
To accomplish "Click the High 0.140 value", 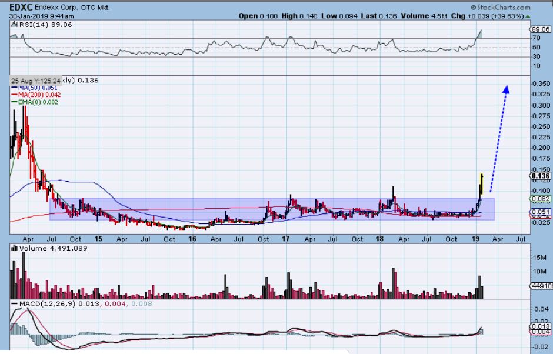I will pos(299,16).
